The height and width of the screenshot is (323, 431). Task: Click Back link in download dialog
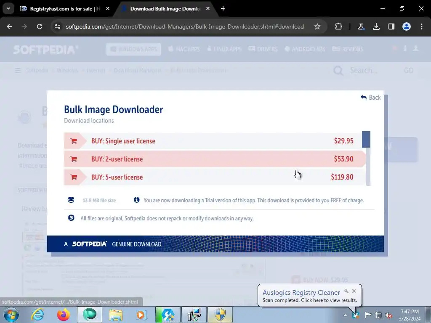(371, 98)
